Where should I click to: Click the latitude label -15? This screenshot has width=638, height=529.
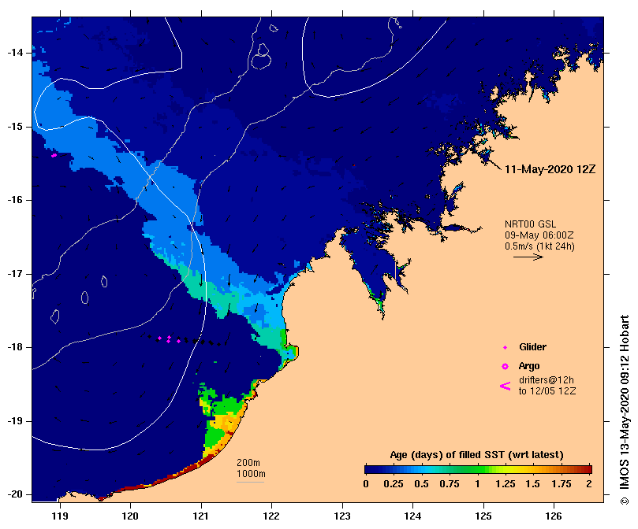click(x=15, y=127)
